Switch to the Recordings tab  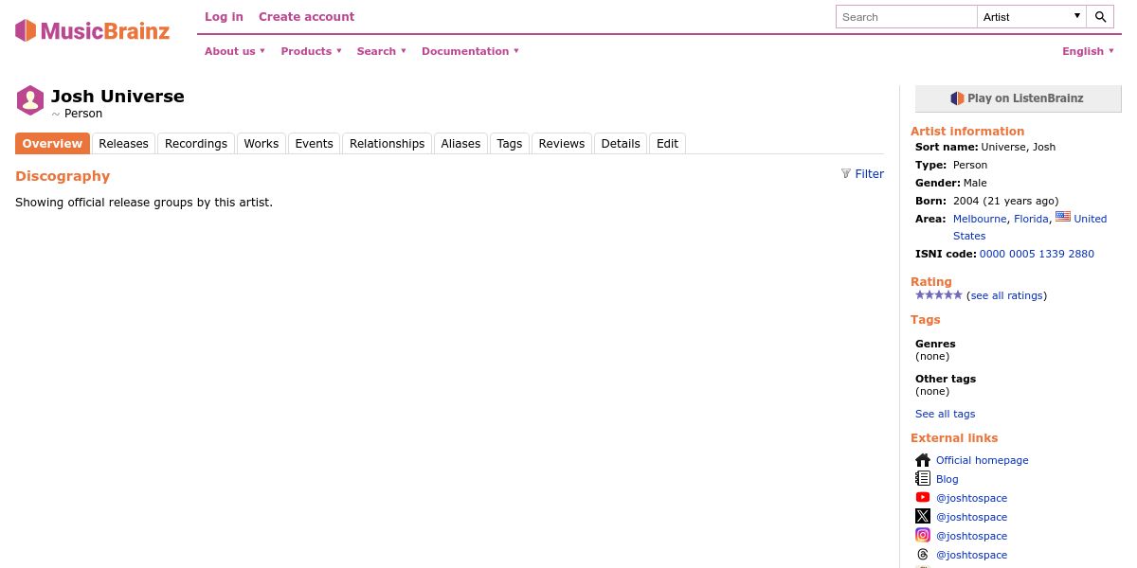[196, 144]
